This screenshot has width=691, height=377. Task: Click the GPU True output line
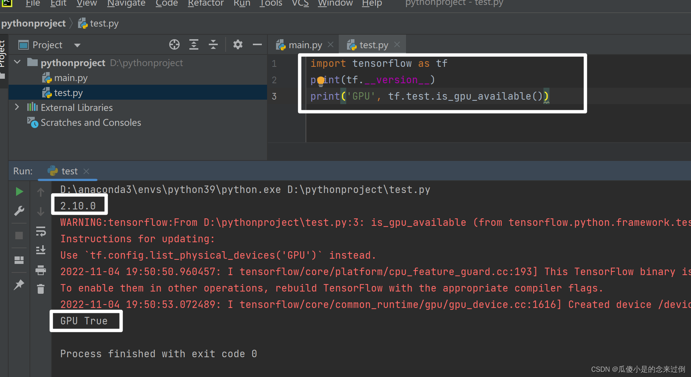pos(84,321)
